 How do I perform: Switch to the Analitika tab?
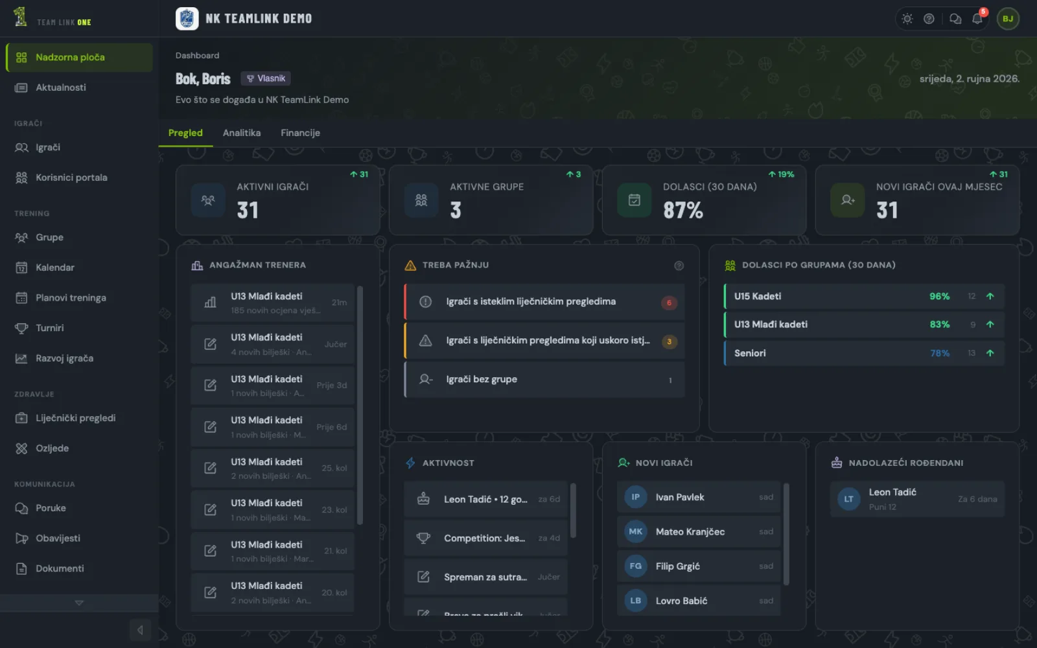click(242, 133)
